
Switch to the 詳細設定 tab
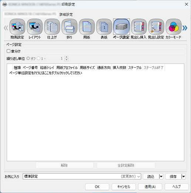coord(66,14)
